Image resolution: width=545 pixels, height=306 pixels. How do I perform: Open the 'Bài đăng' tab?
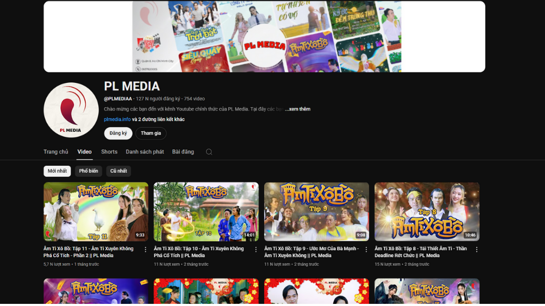point(183,152)
